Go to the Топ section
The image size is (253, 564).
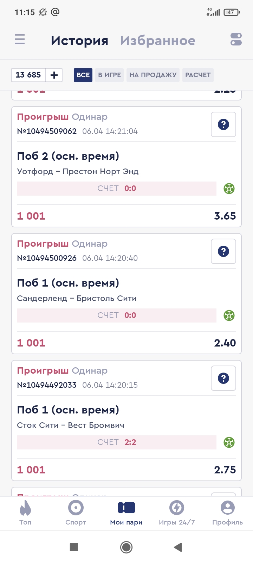coord(25,513)
